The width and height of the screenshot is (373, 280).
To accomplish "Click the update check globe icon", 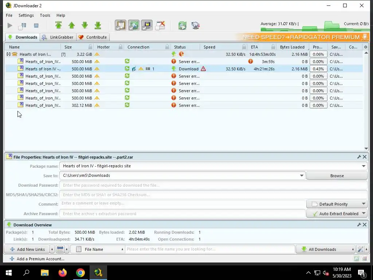I will point(196,26).
